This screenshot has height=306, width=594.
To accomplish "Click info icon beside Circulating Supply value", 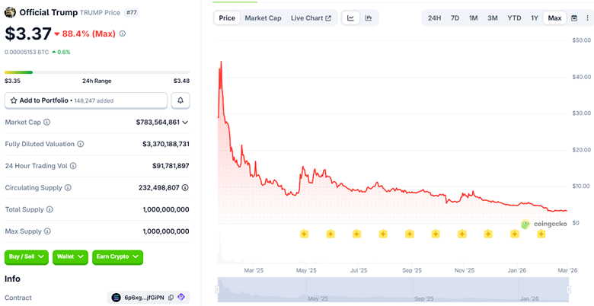I will tap(185, 188).
